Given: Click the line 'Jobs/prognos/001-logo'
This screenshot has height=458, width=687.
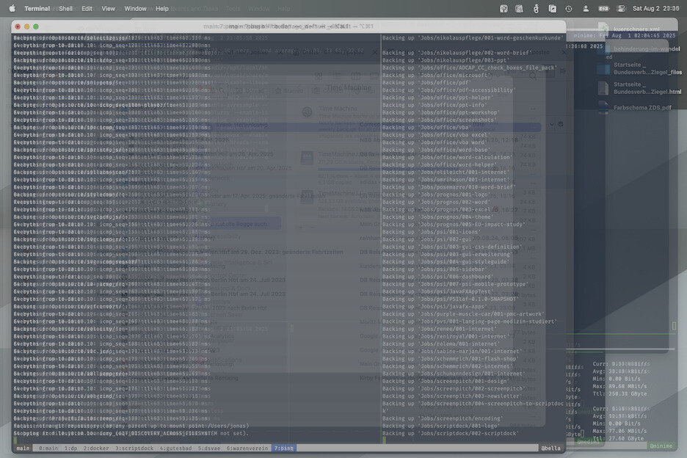Looking at the screenshot, I should tap(437, 195).
